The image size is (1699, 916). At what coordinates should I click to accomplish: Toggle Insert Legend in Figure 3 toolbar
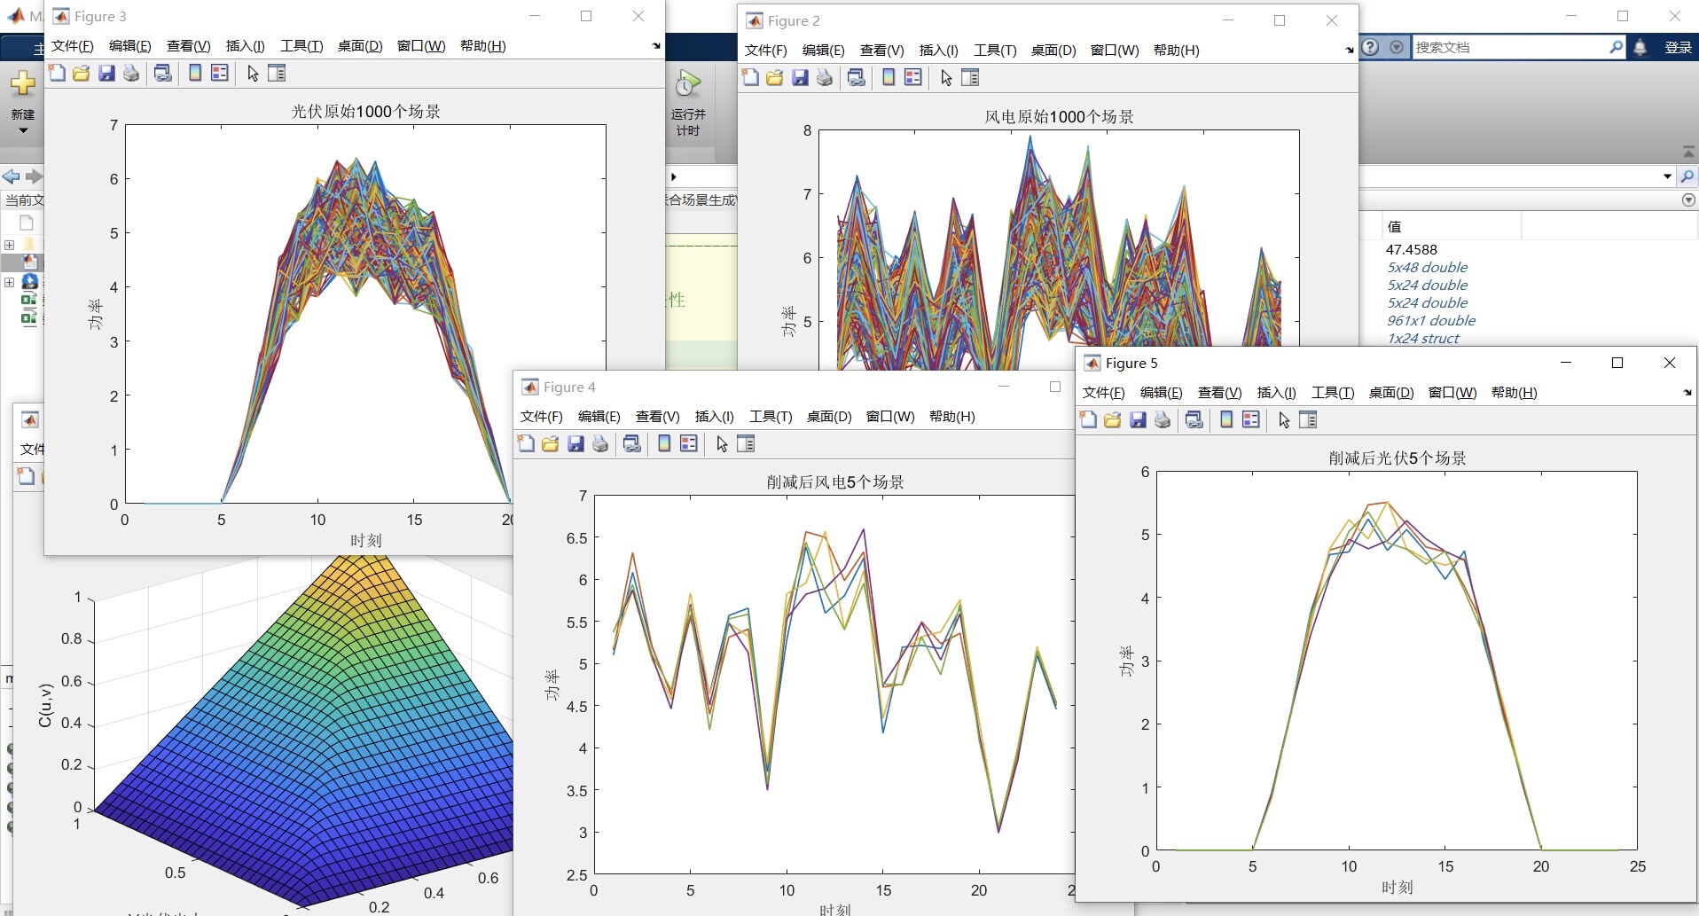[x=220, y=74]
